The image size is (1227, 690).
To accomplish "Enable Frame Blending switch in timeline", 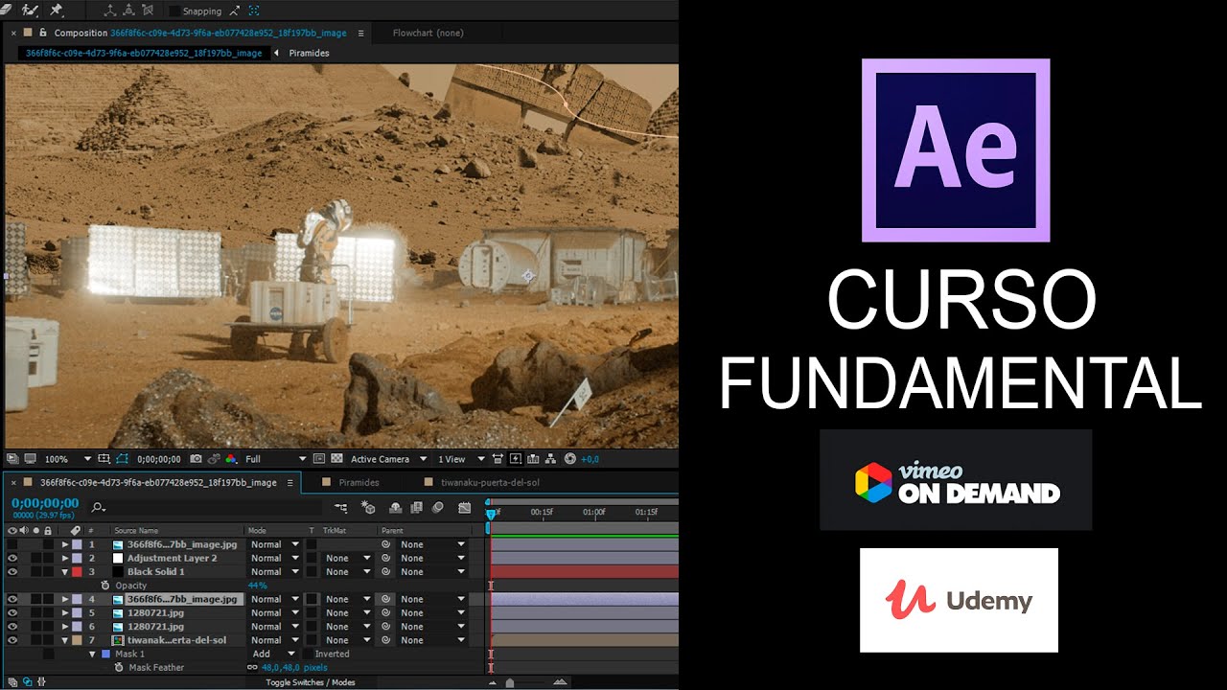I will (417, 508).
